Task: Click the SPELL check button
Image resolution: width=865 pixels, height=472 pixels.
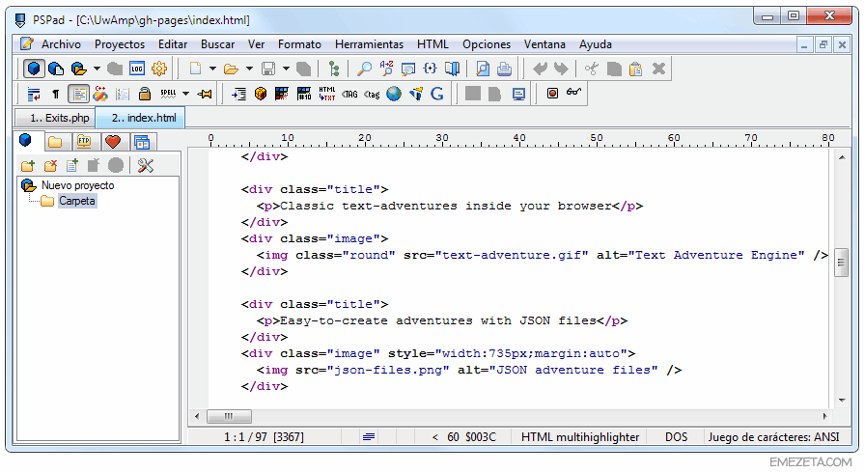Action: pos(168,94)
